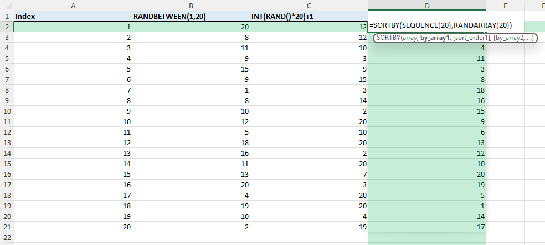Select cell D5 showing 11
This screenshot has height=245, width=545.
coord(427,58)
